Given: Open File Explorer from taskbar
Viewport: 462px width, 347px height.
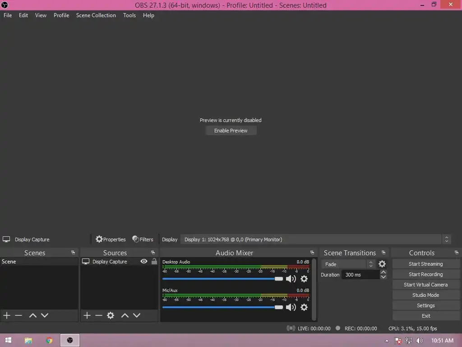Looking at the screenshot, I should tap(28, 341).
